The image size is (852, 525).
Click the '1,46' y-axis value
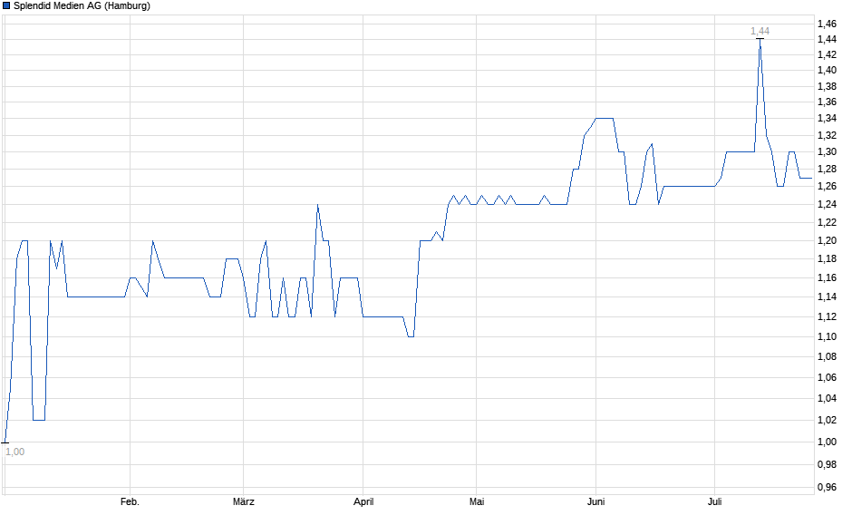coord(827,24)
